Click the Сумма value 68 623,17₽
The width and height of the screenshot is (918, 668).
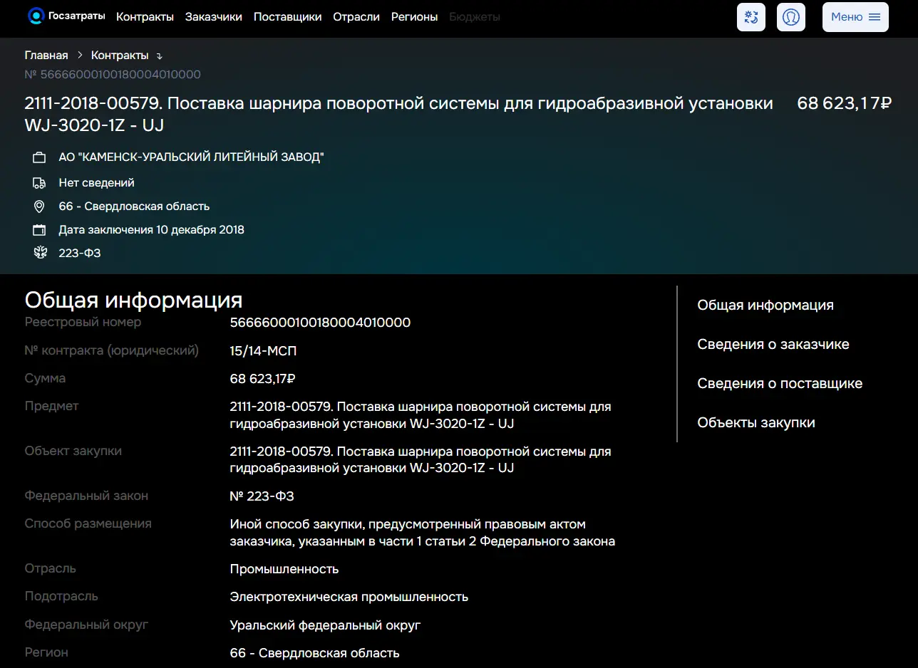pyautogui.click(x=263, y=379)
